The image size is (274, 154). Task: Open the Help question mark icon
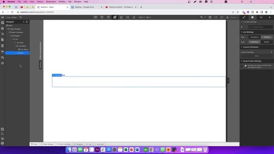tap(3, 143)
